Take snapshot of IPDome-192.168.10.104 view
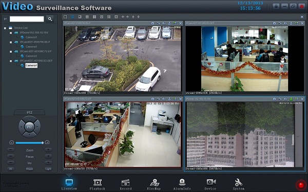 [x=275, y=99]
